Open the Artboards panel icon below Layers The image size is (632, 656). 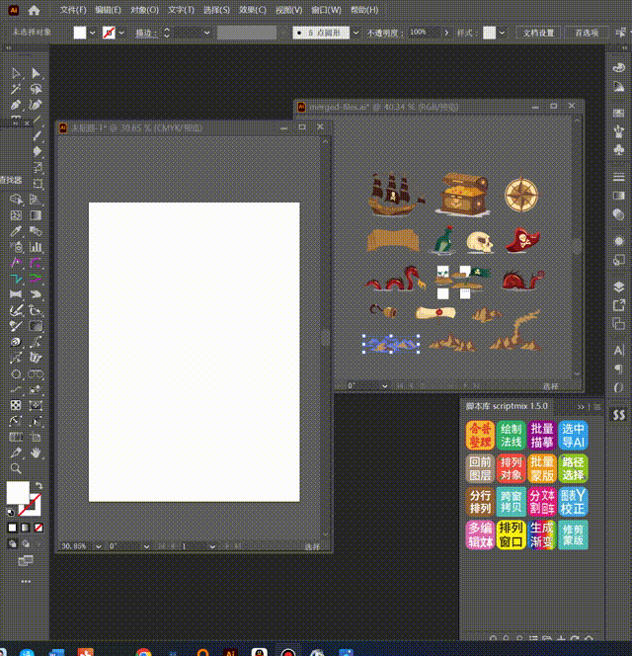pos(618,324)
